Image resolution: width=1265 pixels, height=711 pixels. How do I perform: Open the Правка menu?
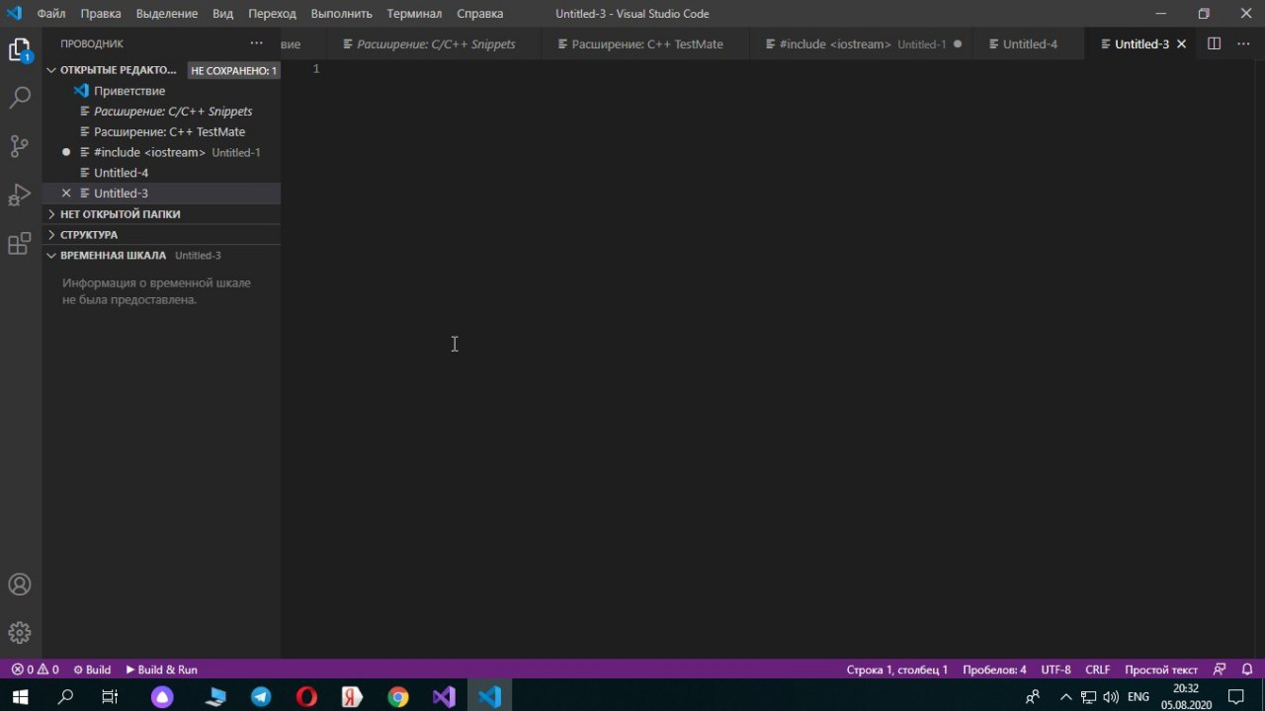click(101, 14)
